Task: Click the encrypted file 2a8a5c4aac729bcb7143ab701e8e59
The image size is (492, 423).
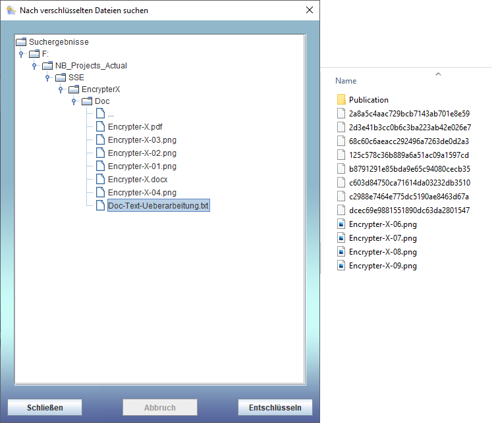Action: [408, 114]
